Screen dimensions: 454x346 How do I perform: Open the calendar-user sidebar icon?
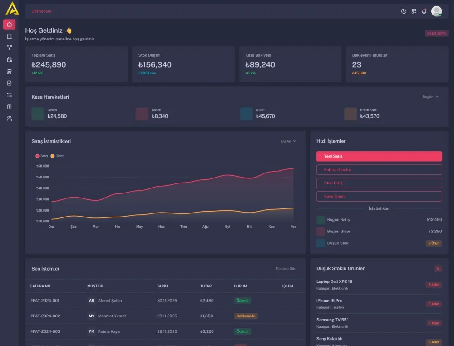9,59
